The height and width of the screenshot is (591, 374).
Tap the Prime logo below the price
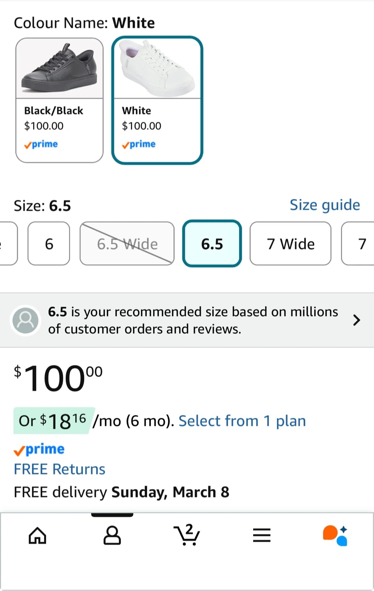pos(39,449)
